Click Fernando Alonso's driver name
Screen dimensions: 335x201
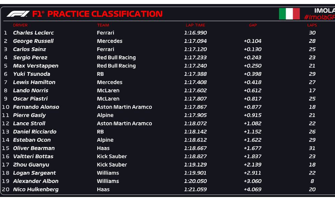pyautogui.click(x=36, y=107)
